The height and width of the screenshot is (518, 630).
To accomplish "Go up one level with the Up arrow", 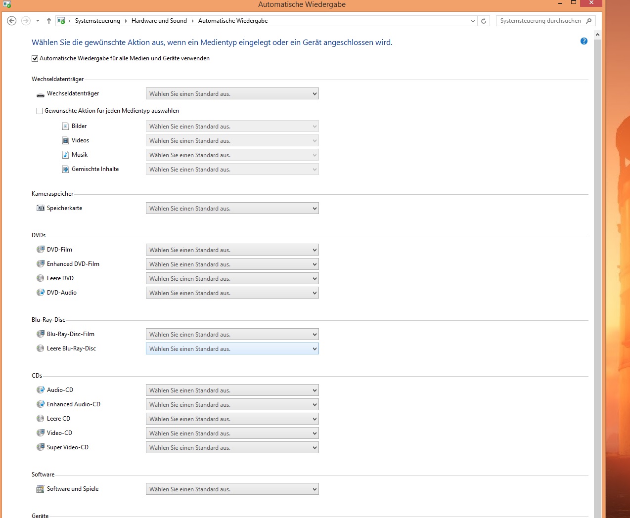I will (x=48, y=21).
